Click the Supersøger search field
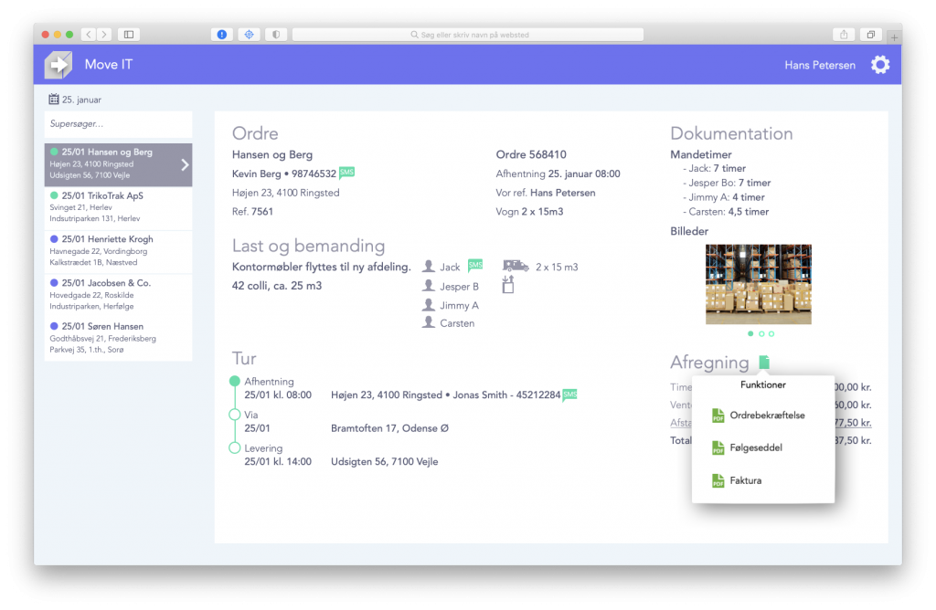The height and width of the screenshot is (610, 936). coord(118,124)
